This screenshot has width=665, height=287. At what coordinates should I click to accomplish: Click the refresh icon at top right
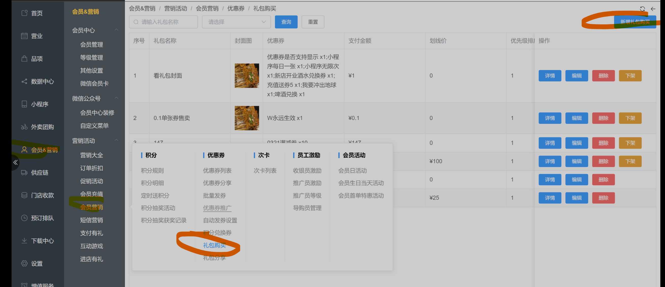pos(642,9)
